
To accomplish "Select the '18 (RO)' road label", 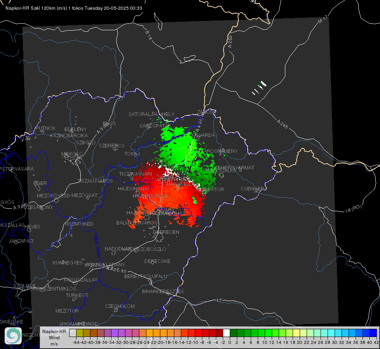I will pos(353,209).
